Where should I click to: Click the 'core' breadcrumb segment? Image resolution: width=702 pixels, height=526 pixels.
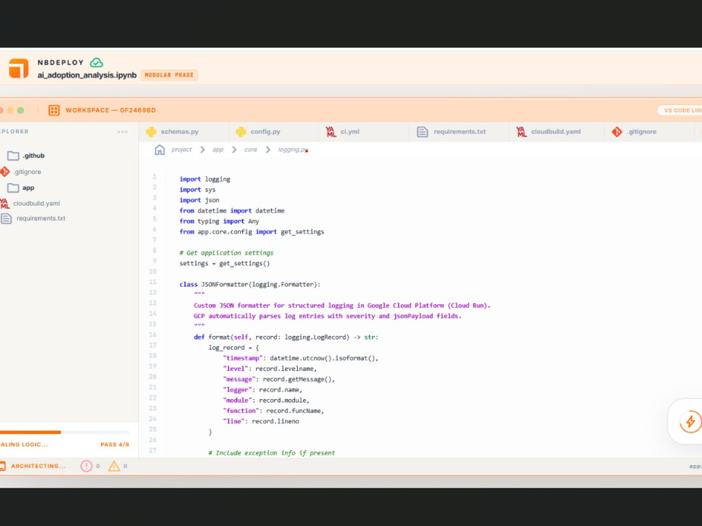point(251,149)
